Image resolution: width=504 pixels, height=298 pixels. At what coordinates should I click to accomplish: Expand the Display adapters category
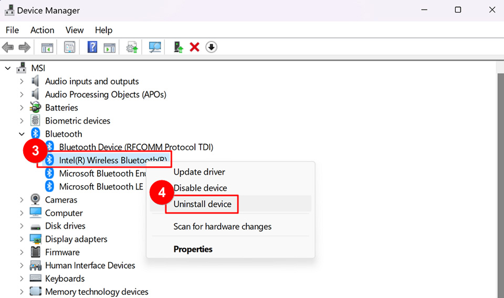point(22,239)
